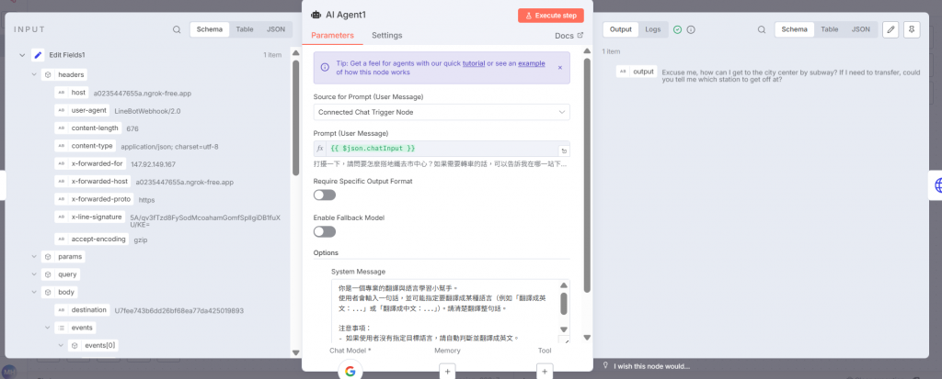
Task: Click the AI Agent1 robot icon
Action: pyautogui.click(x=316, y=15)
